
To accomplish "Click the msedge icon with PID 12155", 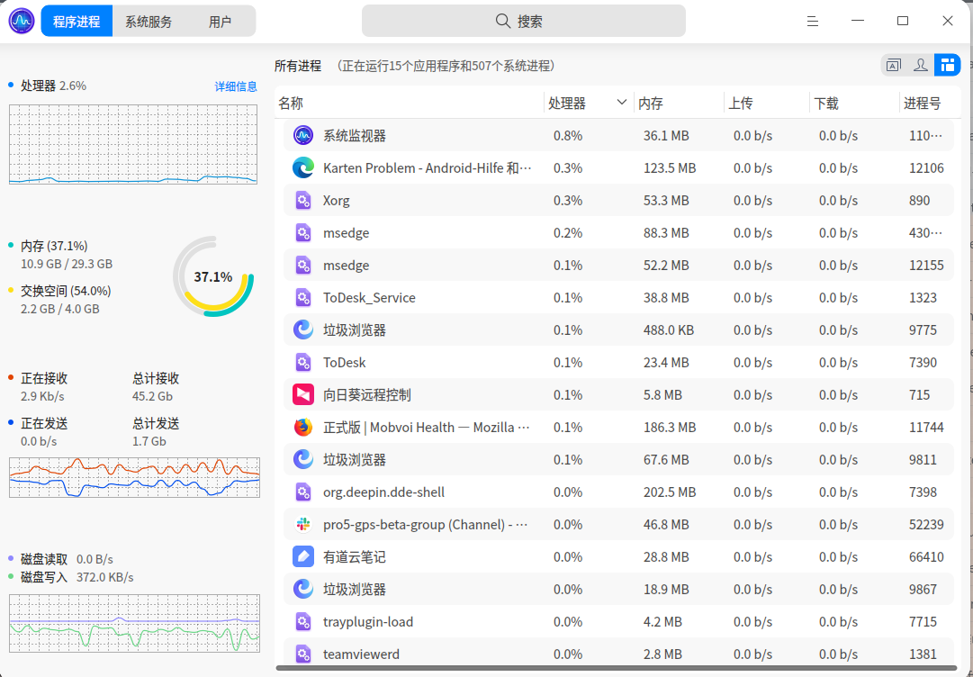I will 302,265.
